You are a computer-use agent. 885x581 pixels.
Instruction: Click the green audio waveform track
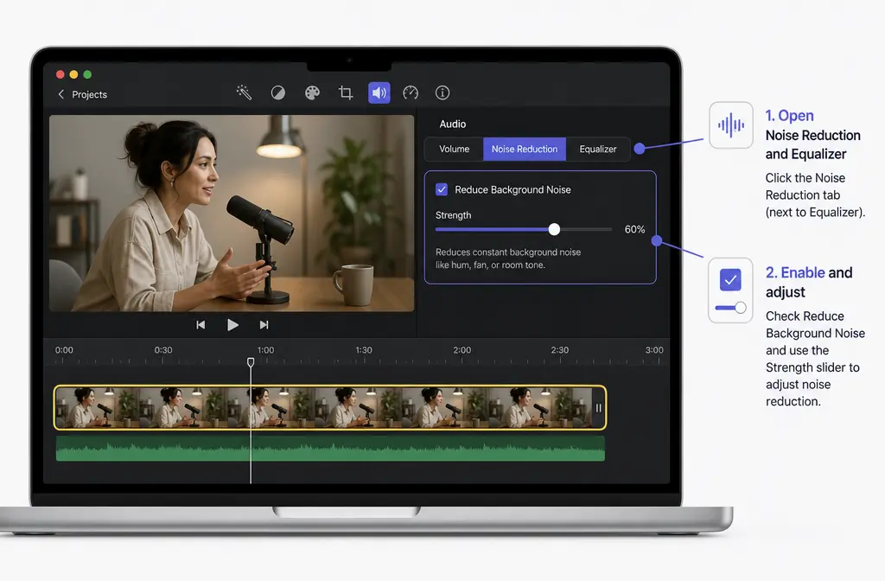click(x=330, y=449)
